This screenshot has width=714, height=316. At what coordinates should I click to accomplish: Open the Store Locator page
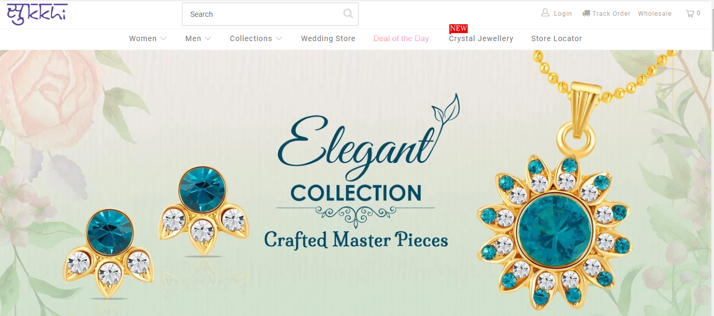point(556,38)
